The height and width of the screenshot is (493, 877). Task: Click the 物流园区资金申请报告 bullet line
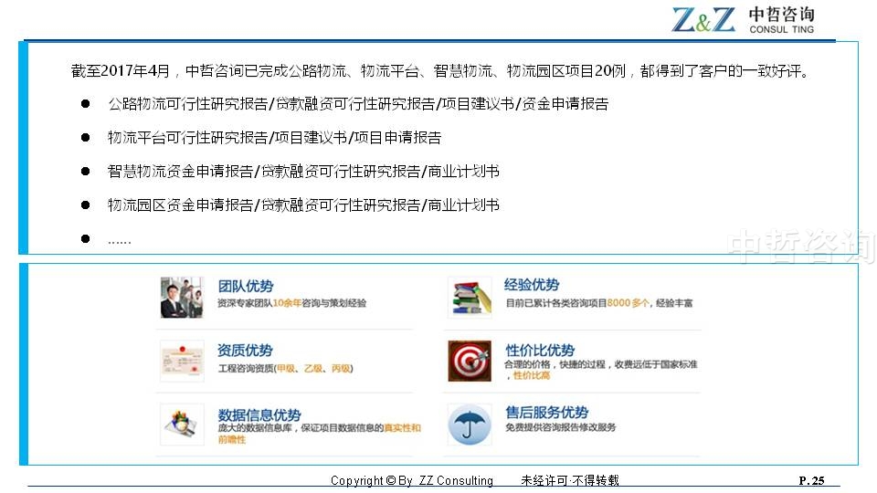coord(303,205)
